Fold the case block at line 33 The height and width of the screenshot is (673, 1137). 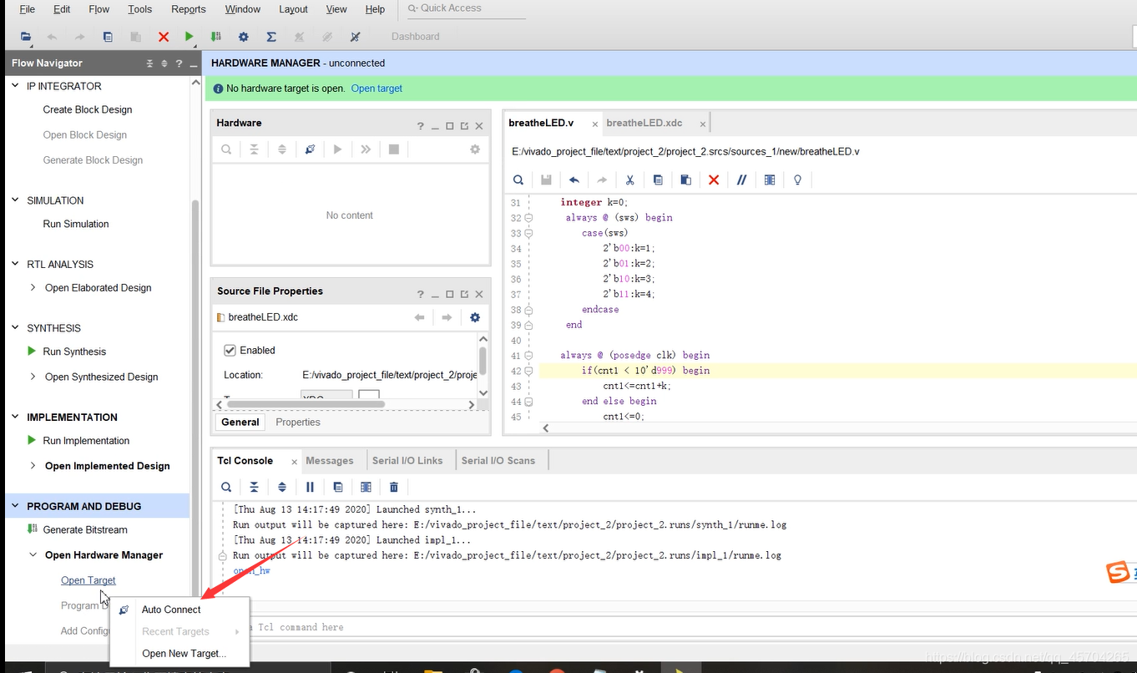coord(528,233)
